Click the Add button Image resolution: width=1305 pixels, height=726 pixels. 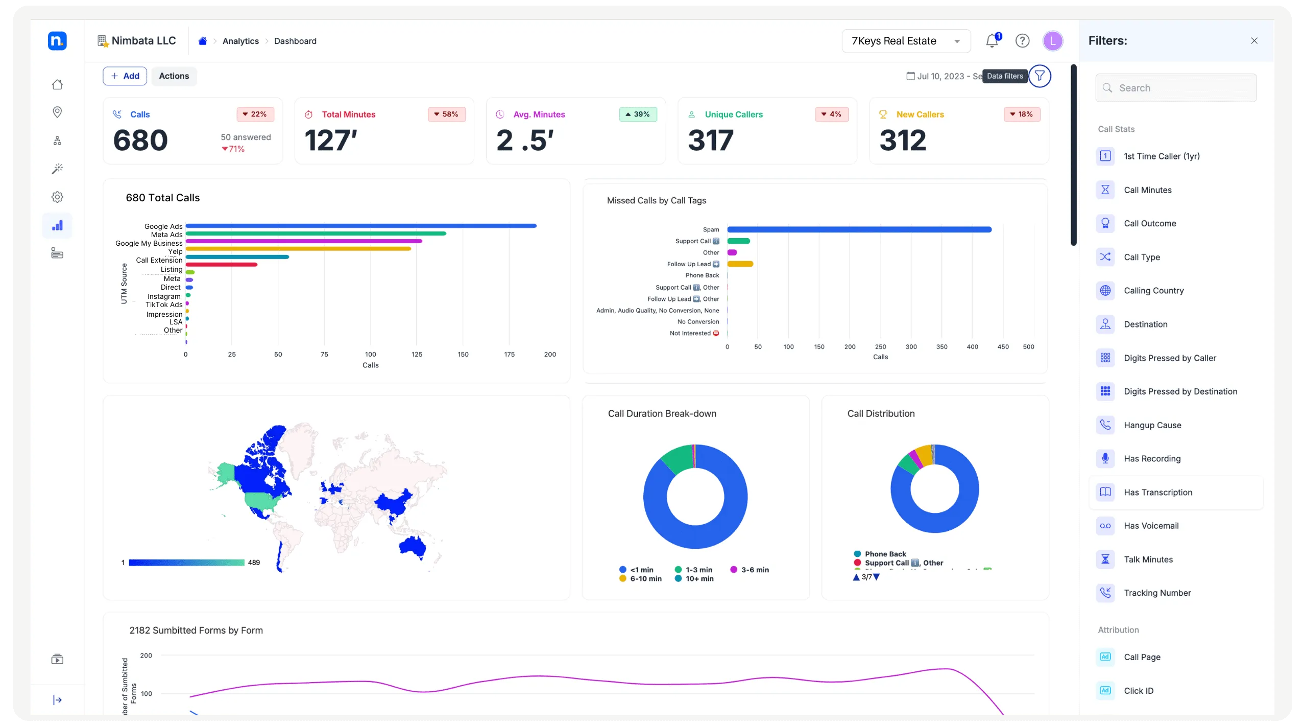click(125, 76)
